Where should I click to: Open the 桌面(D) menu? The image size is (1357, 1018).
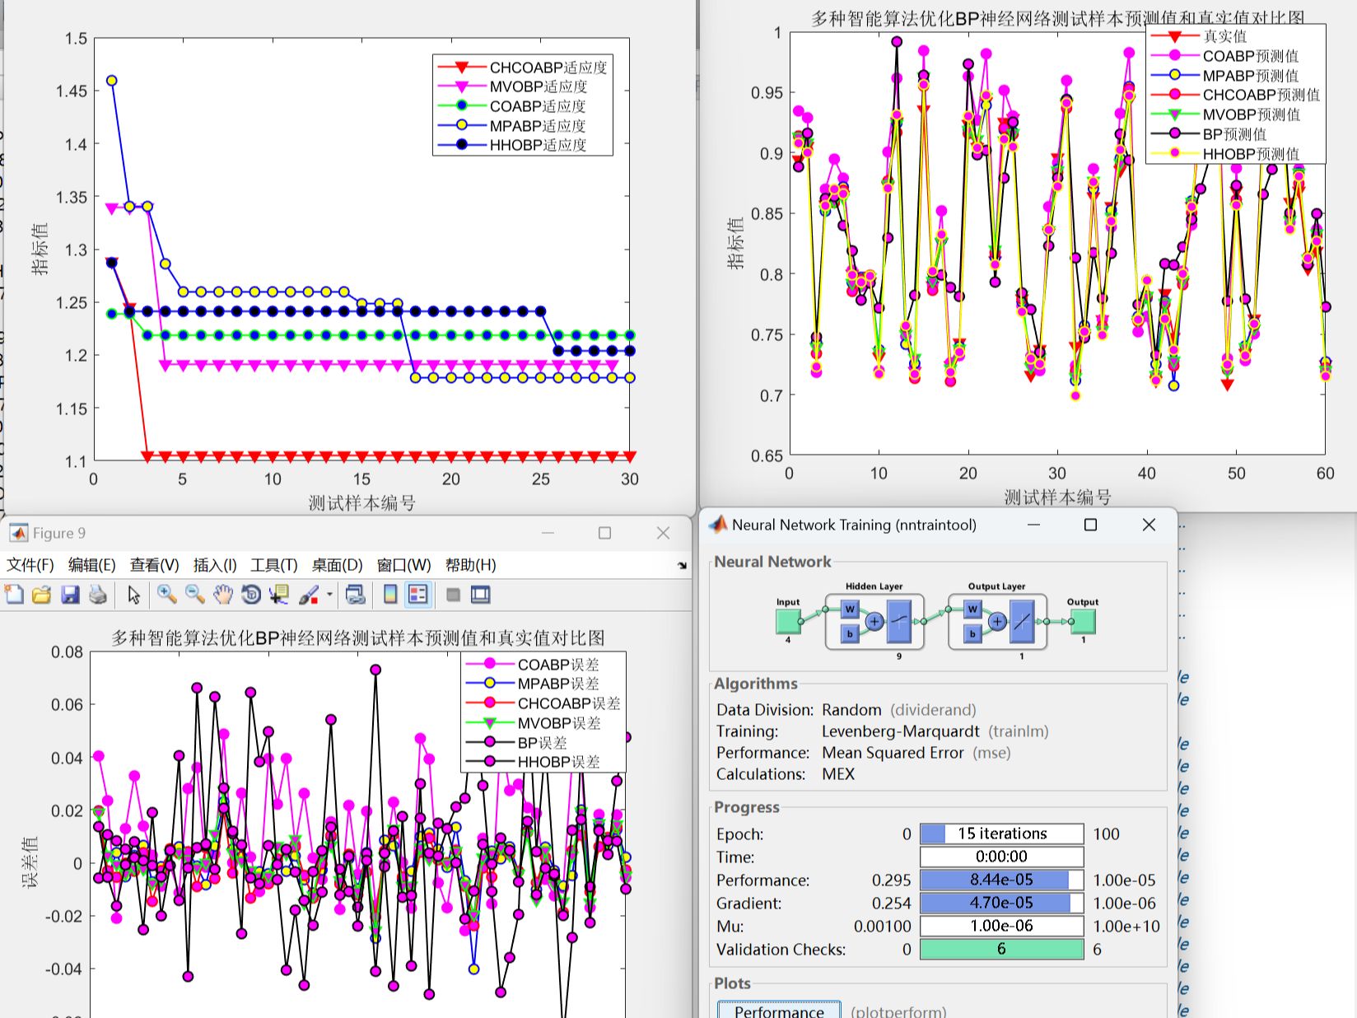point(337,565)
